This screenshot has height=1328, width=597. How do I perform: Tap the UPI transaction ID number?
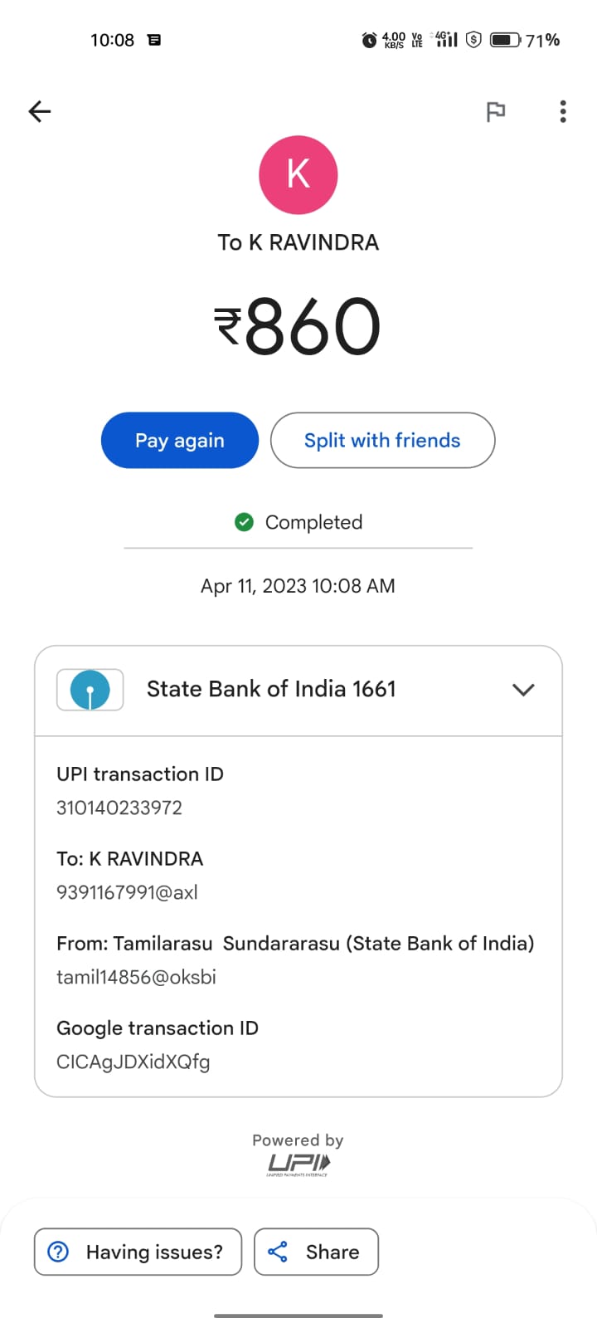119,808
